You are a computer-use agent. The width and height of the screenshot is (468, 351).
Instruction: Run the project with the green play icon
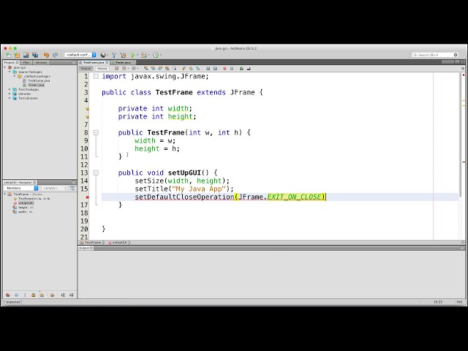133,56
